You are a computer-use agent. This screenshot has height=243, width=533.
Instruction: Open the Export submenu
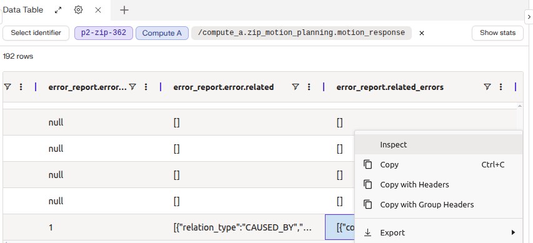439,233
